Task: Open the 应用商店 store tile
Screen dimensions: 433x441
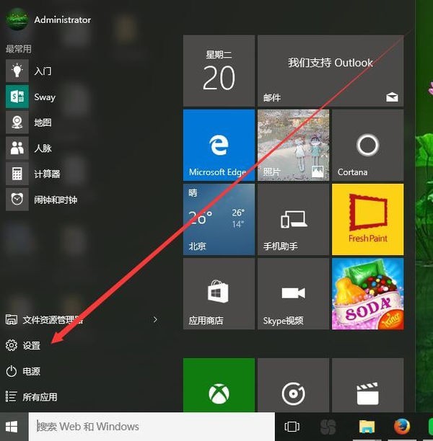Action: pyautogui.click(x=219, y=294)
